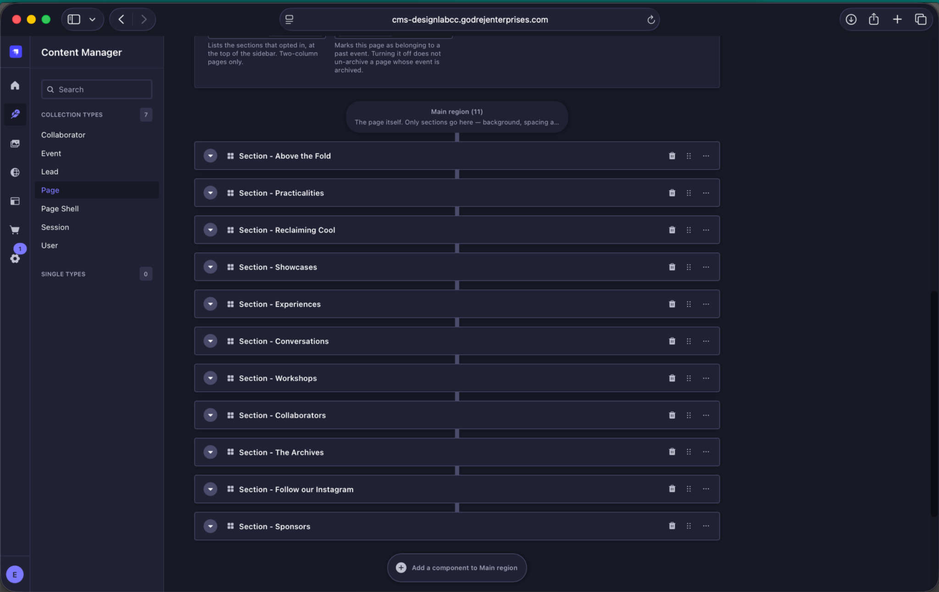939x592 pixels.
Task: Open Safari downloads button
Action: tap(851, 19)
